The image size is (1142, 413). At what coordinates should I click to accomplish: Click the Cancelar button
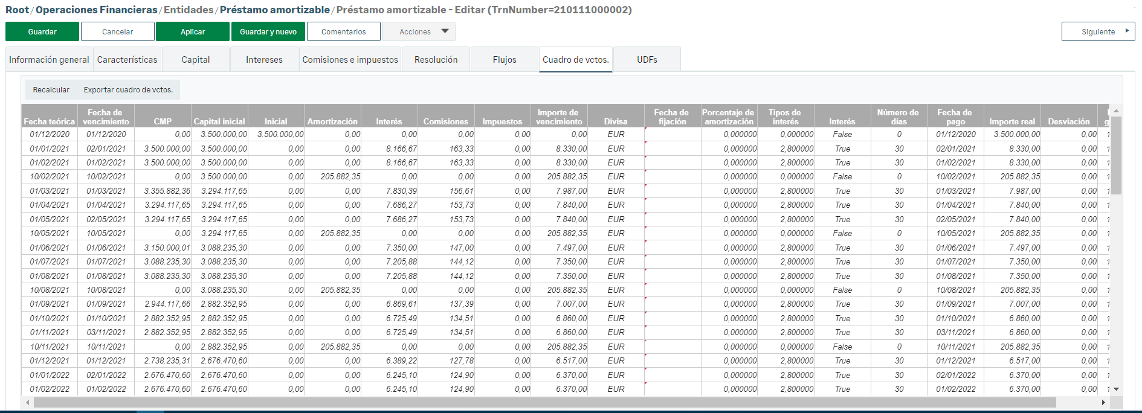tap(117, 31)
